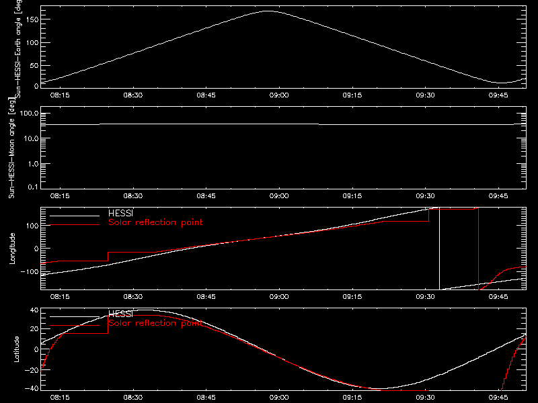This screenshot has width=538, height=403.
Task: Click the Longitude axis title
Action: 12,249
